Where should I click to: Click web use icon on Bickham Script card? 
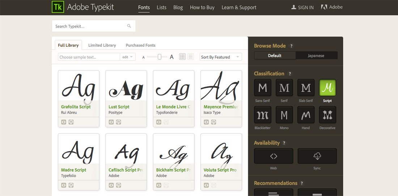pyautogui.click(x=158, y=185)
